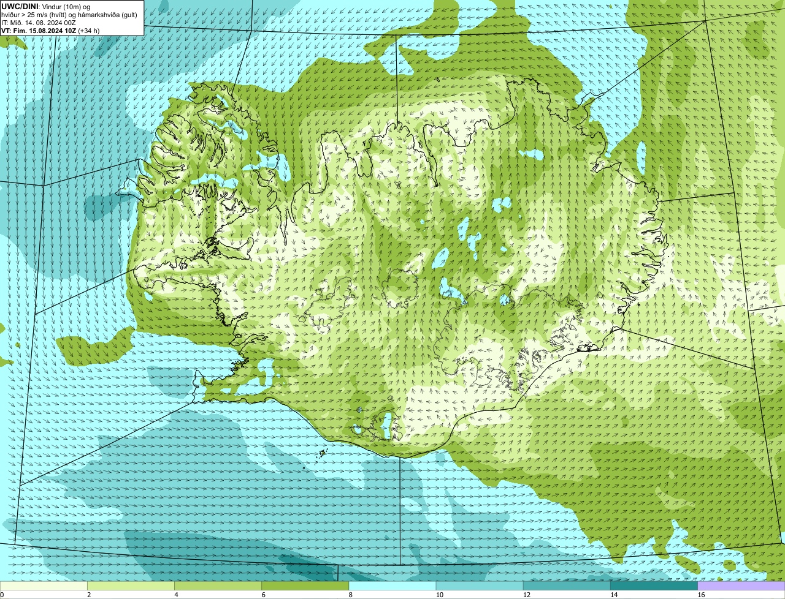The image size is (785, 599).
Task: Click the legend tick label "8"
Action: (351, 595)
